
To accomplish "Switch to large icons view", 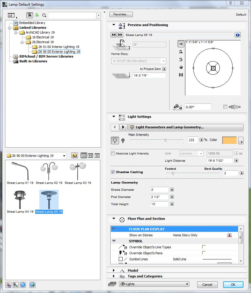I will pyautogui.click(x=84, y=155).
